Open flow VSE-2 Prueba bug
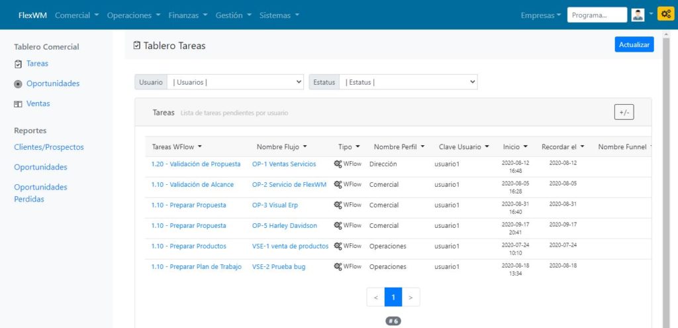The height and width of the screenshot is (328, 678). click(x=279, y=266)
